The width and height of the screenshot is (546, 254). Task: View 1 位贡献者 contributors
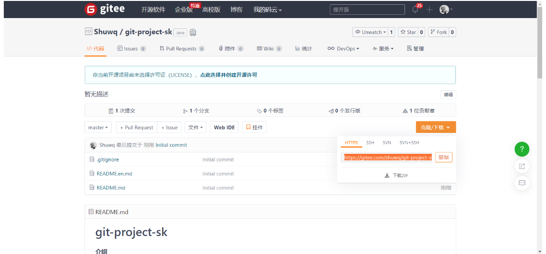coord(419,111)
